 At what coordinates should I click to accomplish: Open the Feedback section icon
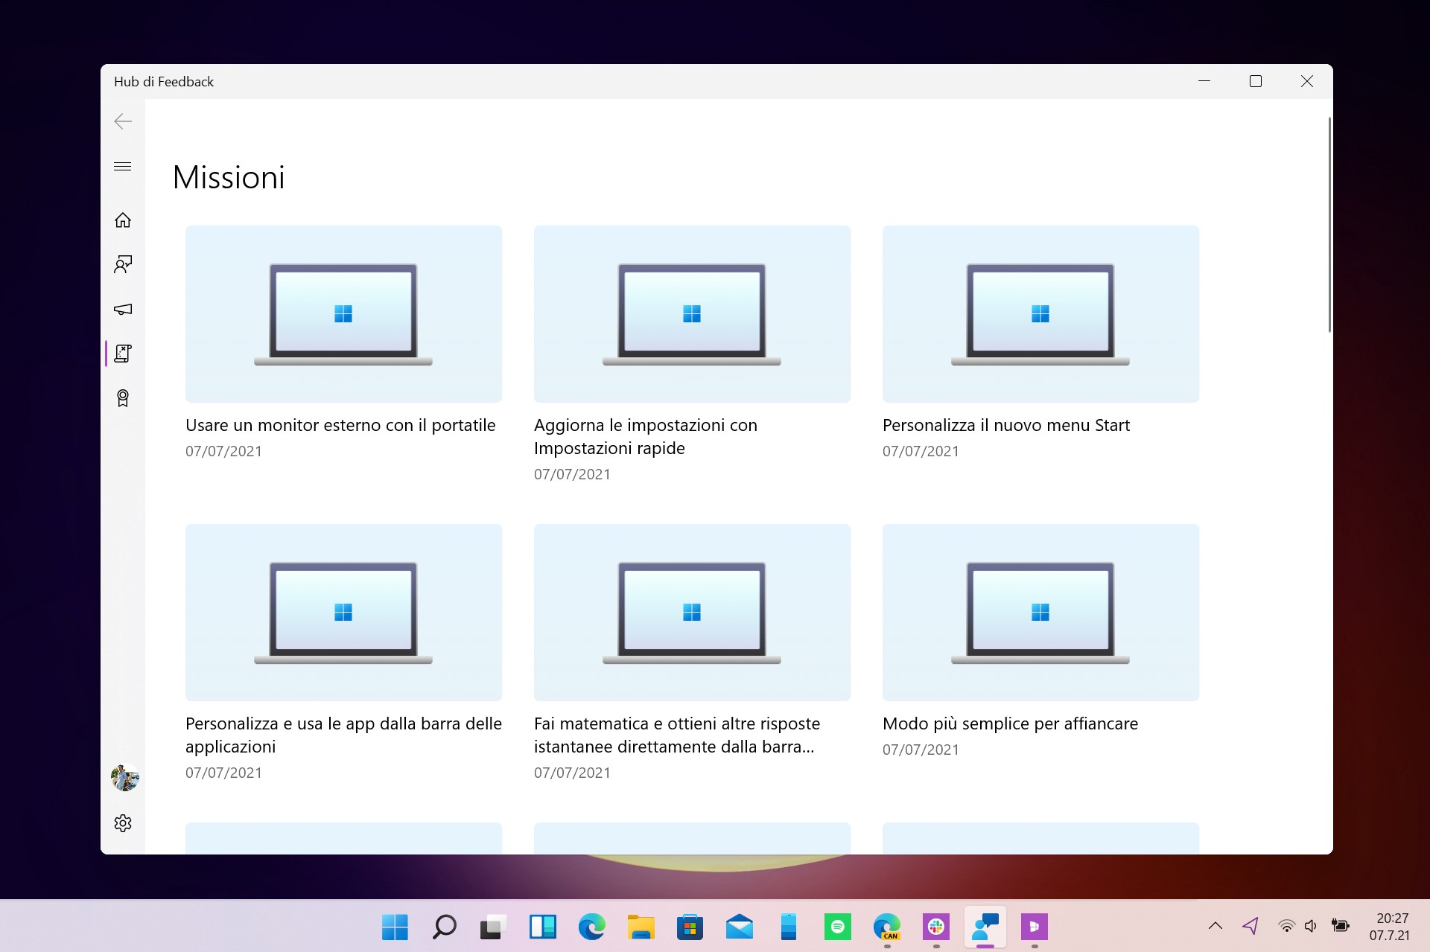tap(123, 264)
